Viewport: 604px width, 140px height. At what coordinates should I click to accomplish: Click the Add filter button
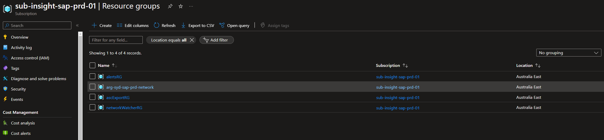tap(217, 40)
